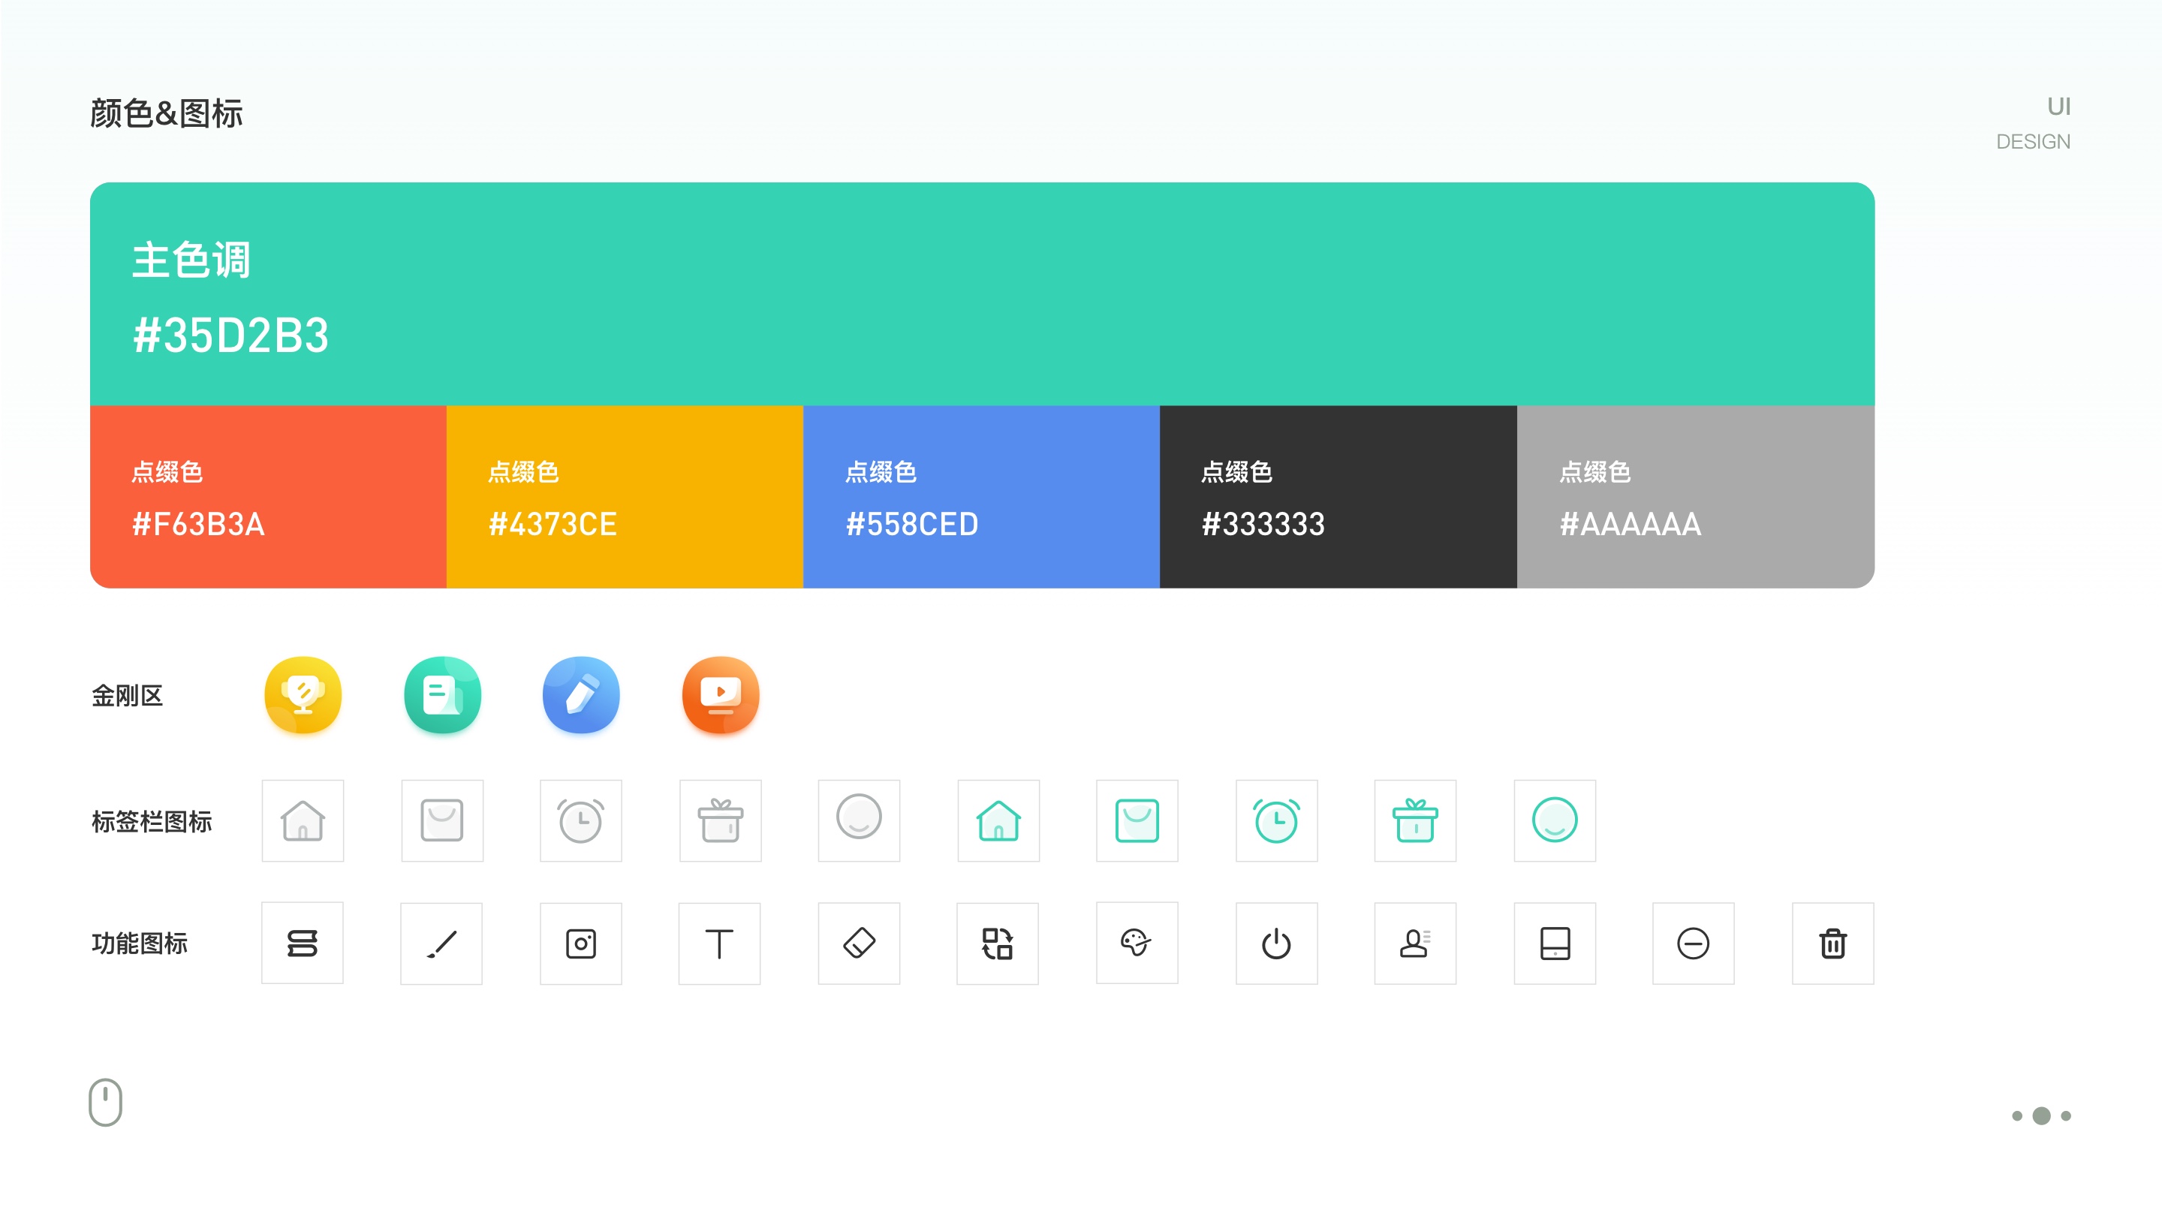Click the orange video player icon
Image resolution: width=2162 pixels, height=1216 pixels.
pos(720,695)
